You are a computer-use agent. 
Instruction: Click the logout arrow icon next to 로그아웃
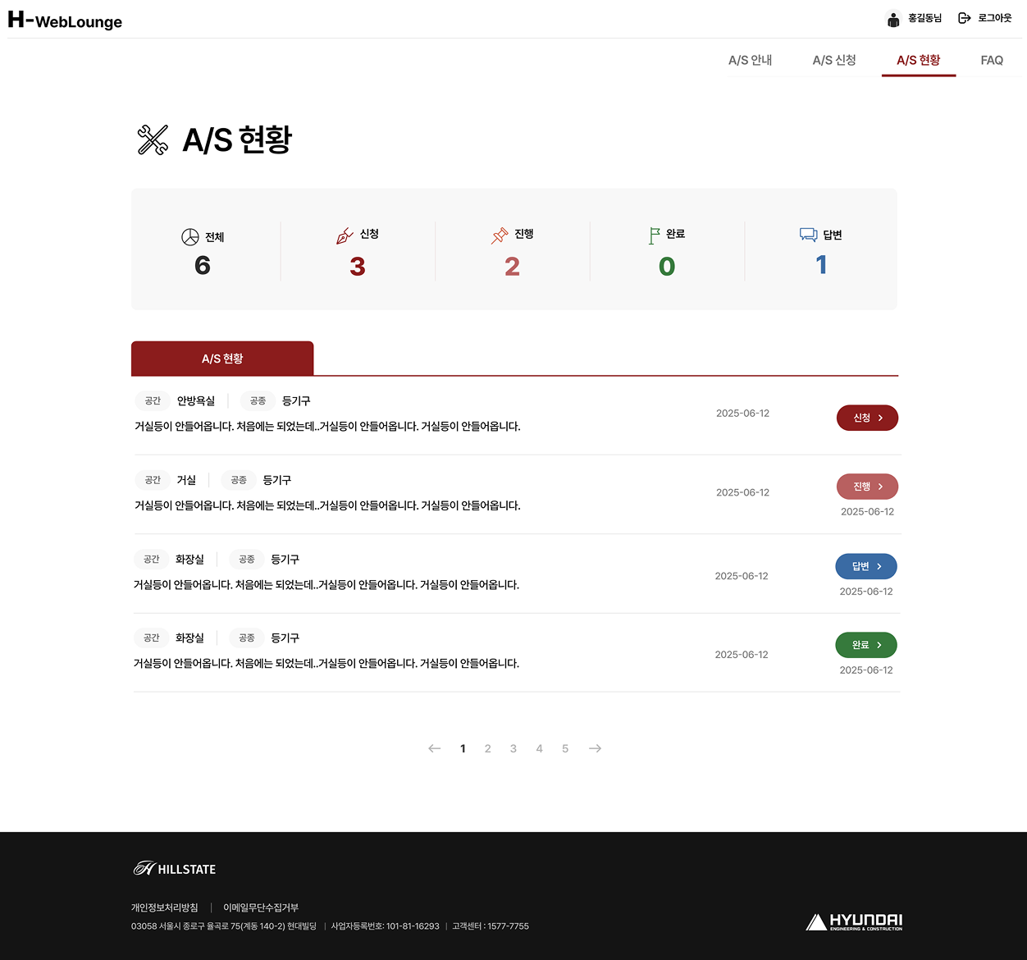[x=964, y=17]
